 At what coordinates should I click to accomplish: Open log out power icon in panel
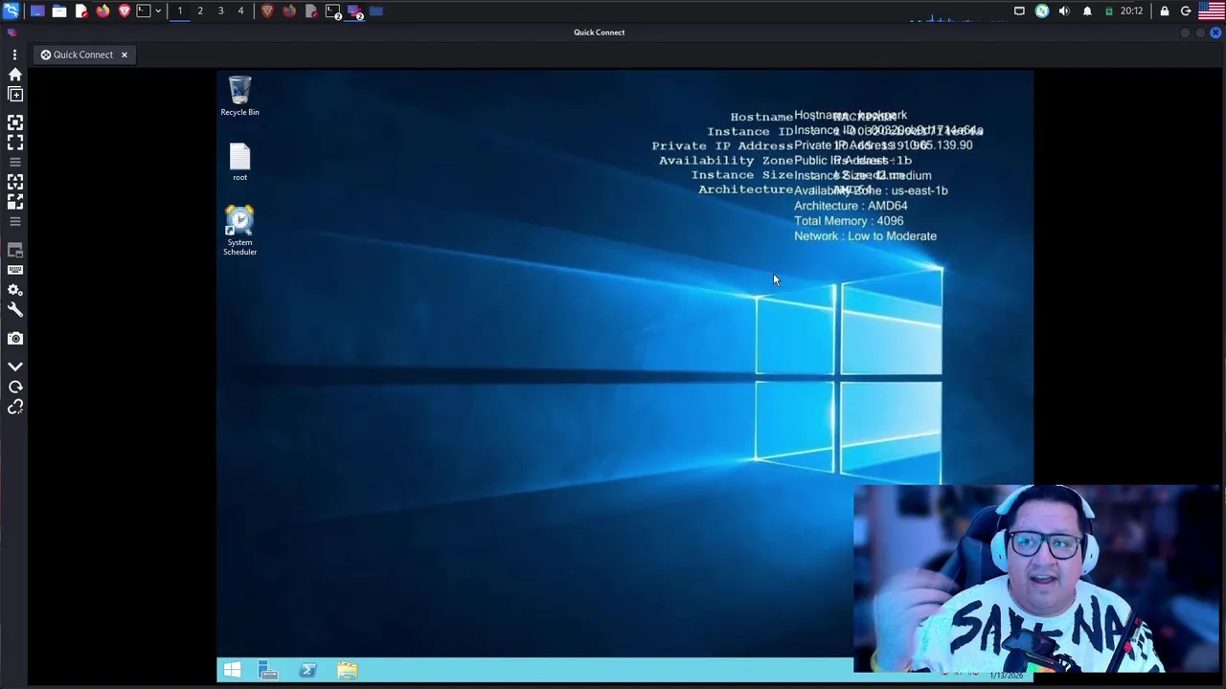(1186, 11)
